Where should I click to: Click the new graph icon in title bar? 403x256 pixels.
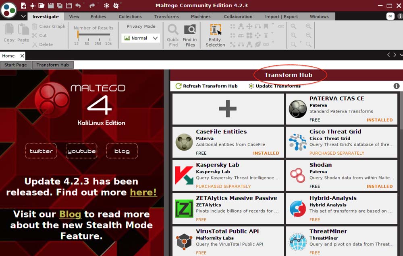click(x=24, y=6)
